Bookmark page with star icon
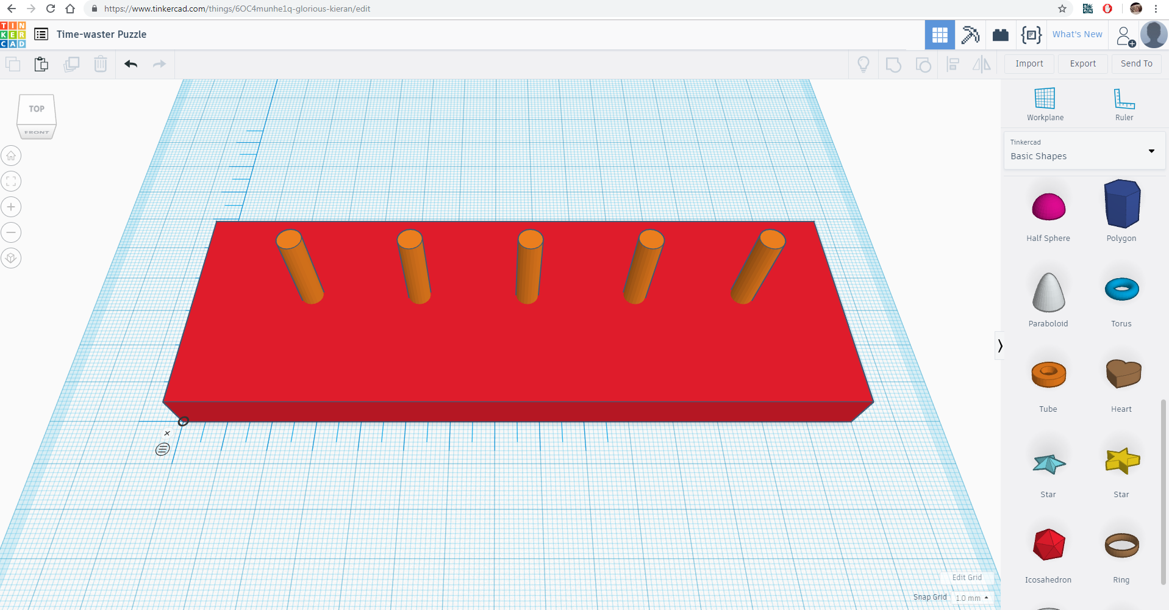Image resolution: width=1169 pixels, height=610 pixels. pyautogui.click(x=1062, y=9)
